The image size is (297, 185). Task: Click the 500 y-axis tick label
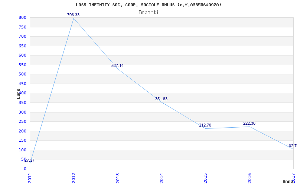click(x=22, y=74)
